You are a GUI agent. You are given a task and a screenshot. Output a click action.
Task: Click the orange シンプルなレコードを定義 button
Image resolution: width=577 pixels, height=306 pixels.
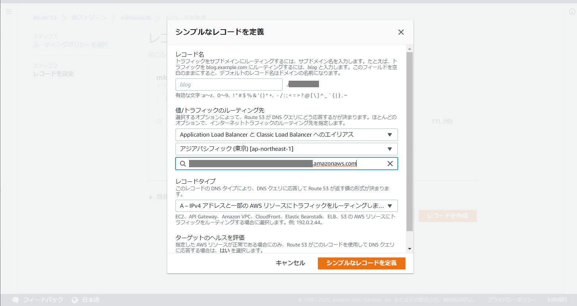pyautogui.click(x=361, y=263)
